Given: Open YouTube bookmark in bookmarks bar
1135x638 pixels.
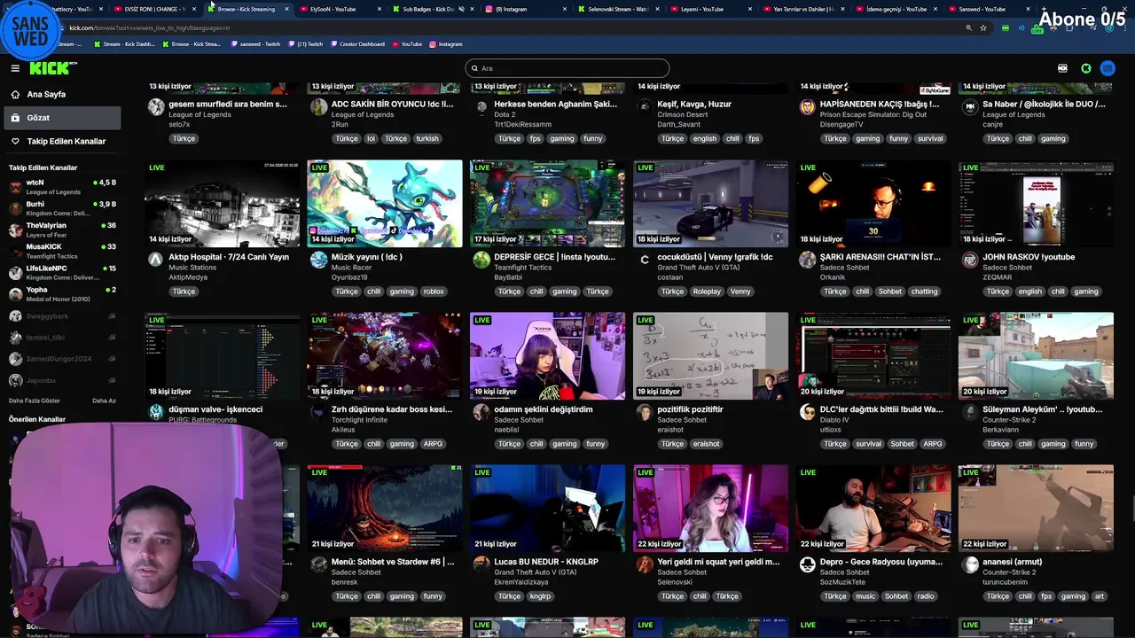Looking at the screenshot, I should pos(407,43).
